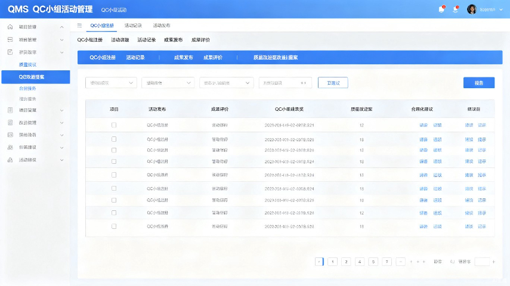Open the first filter dropdown above the table

[x=111, y=83]
